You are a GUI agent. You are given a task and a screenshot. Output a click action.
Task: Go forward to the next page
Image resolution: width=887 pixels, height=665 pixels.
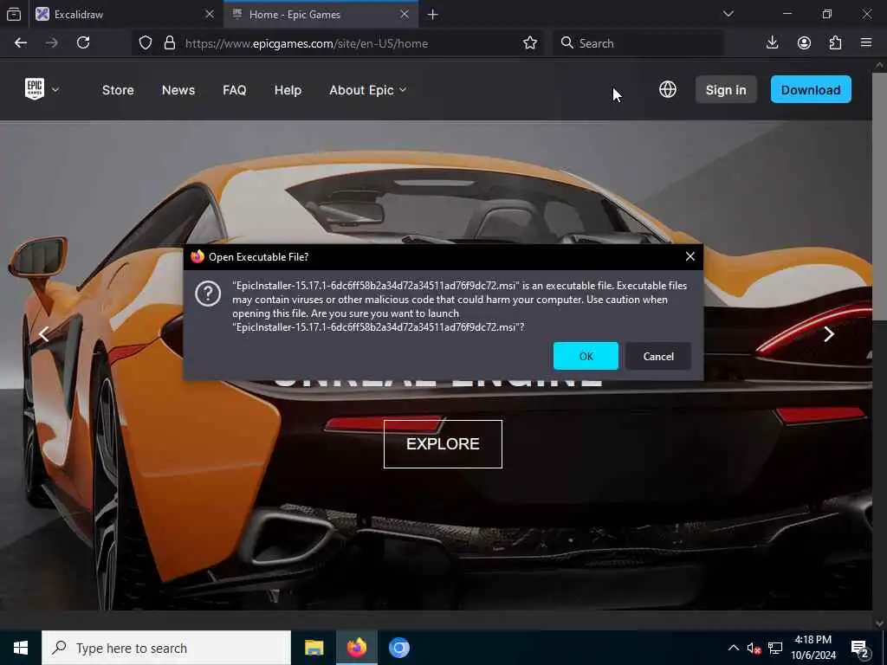[51, 43]
